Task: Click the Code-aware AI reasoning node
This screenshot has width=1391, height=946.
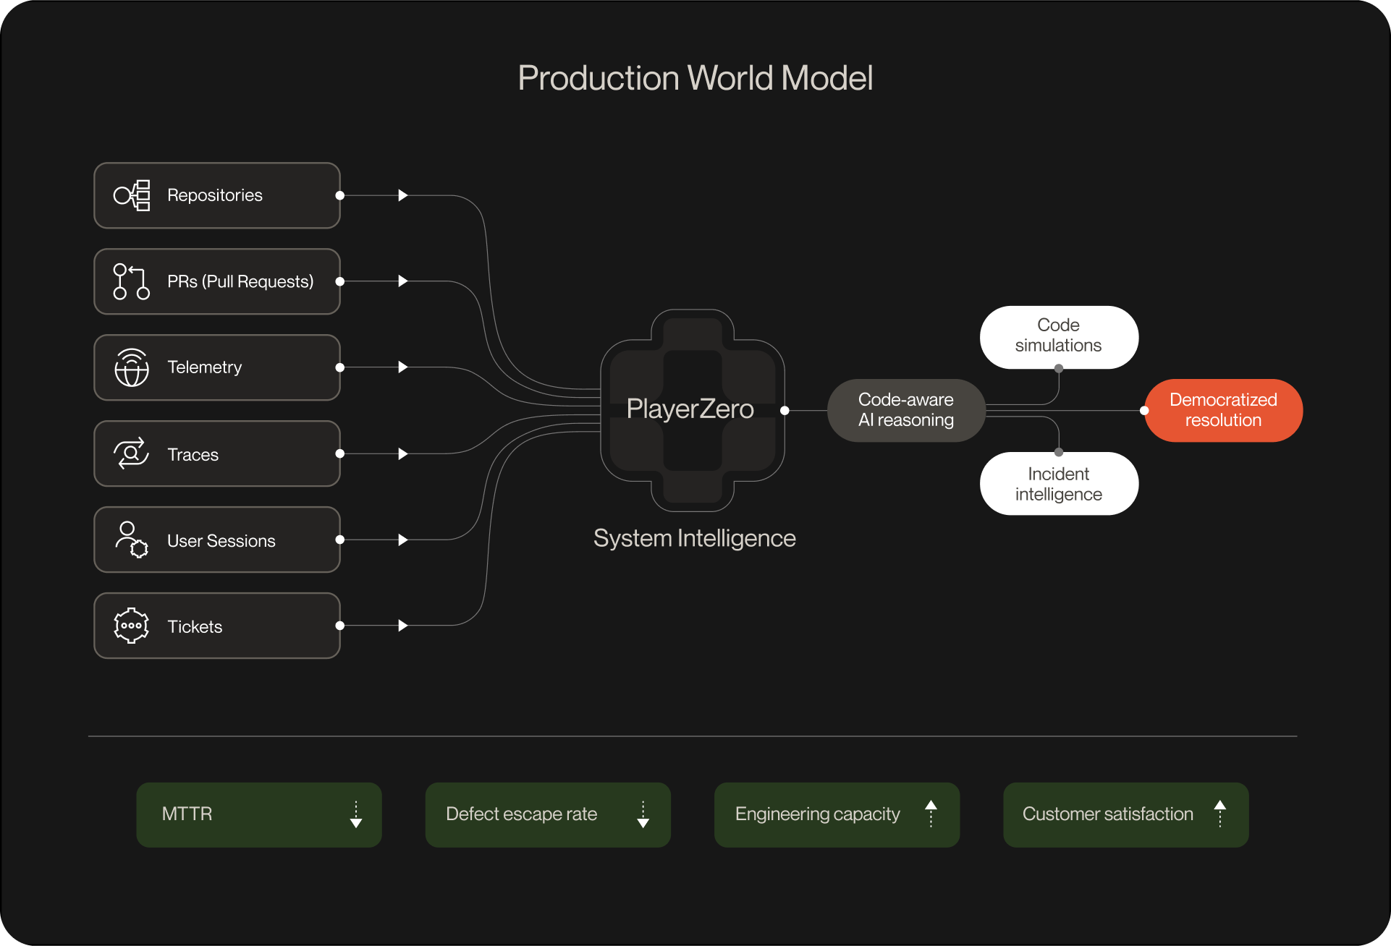Action: [905, 410]
